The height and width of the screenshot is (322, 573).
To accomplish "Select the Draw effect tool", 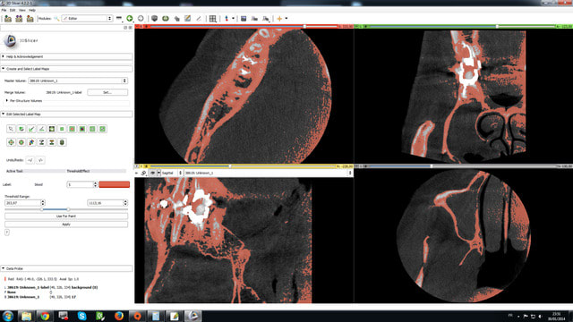I will 42,129.
